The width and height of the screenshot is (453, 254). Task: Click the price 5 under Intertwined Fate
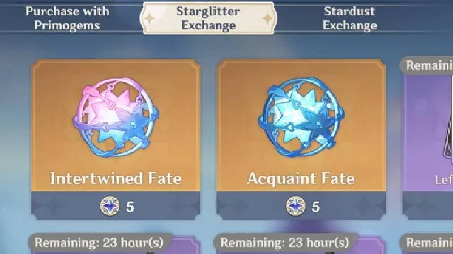[130, 207]
